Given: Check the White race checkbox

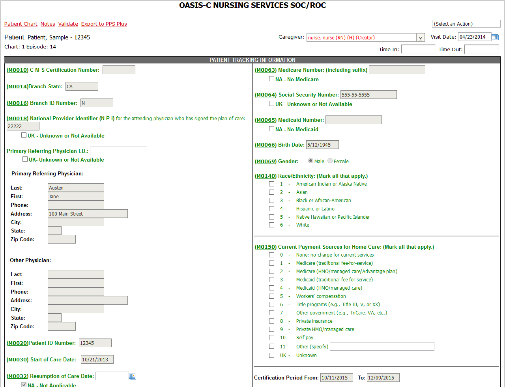Looking at the screenshot, I should (x=271, y=225).
